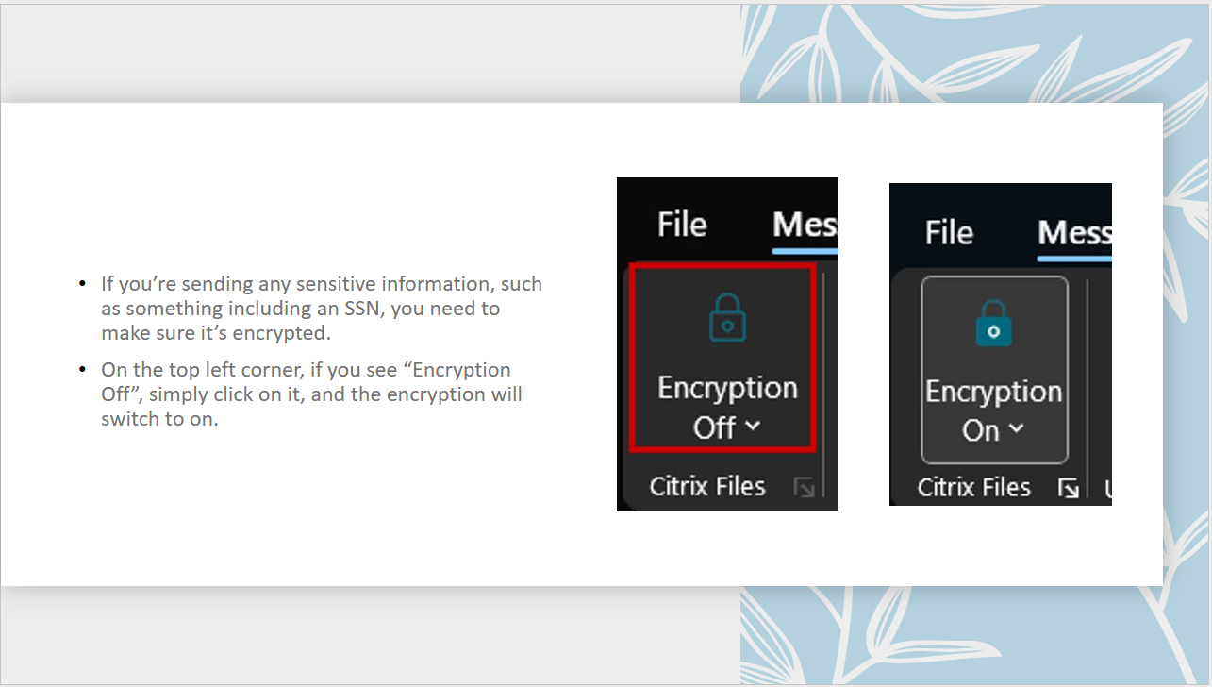1212x687 pixels.
Task: Open the File tab in right screenshot
Action: tap(948, 232)
